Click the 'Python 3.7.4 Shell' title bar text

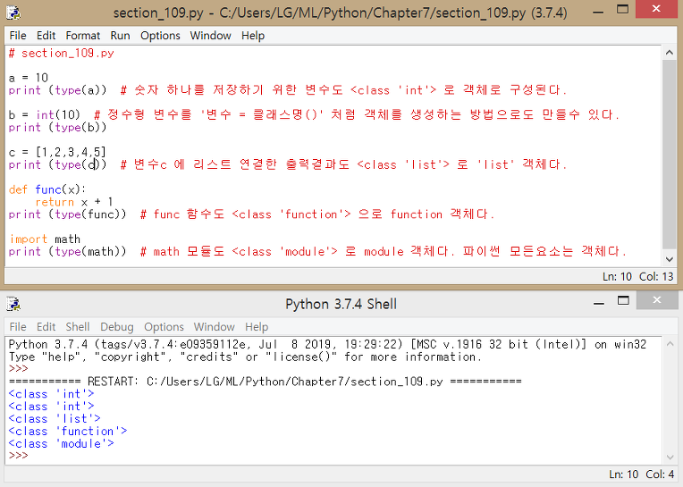pyautogui.click(x=341, y=304)
